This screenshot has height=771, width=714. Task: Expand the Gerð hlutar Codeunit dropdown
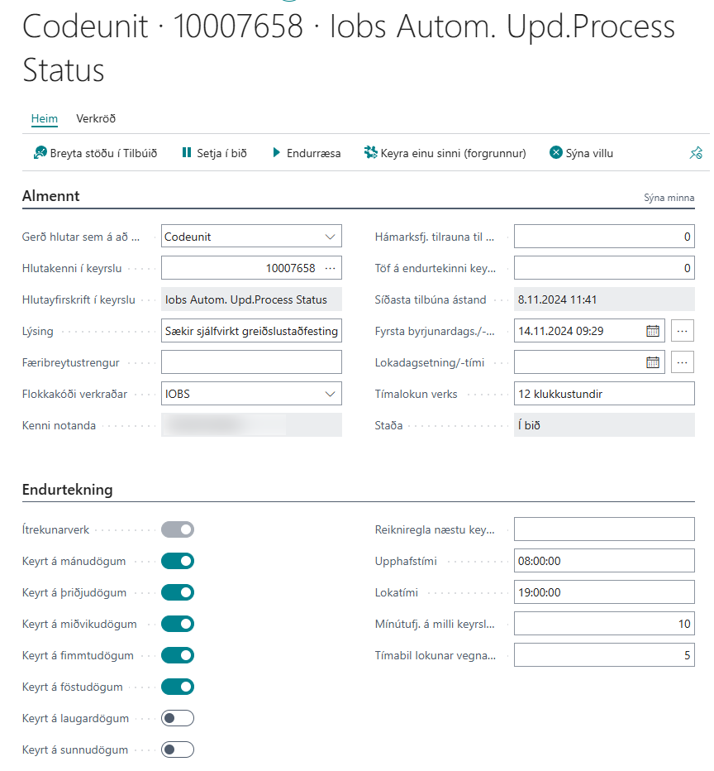[331, 237]
